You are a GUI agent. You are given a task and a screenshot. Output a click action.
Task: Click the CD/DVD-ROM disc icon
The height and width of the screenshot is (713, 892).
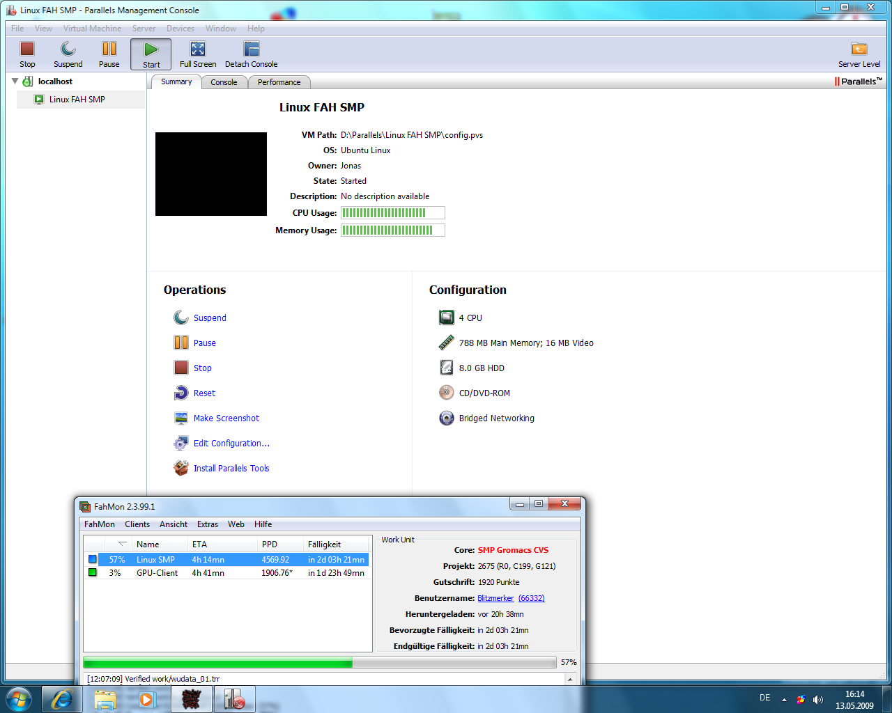tap(447, 393)
